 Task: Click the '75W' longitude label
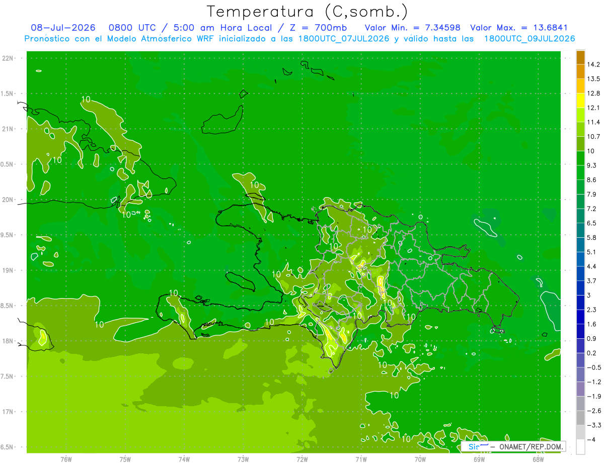[x=125, y=459]
